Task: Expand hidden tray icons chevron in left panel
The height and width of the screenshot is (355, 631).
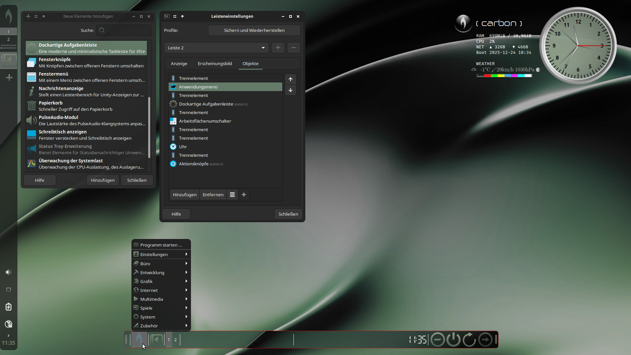Action: 9,336
